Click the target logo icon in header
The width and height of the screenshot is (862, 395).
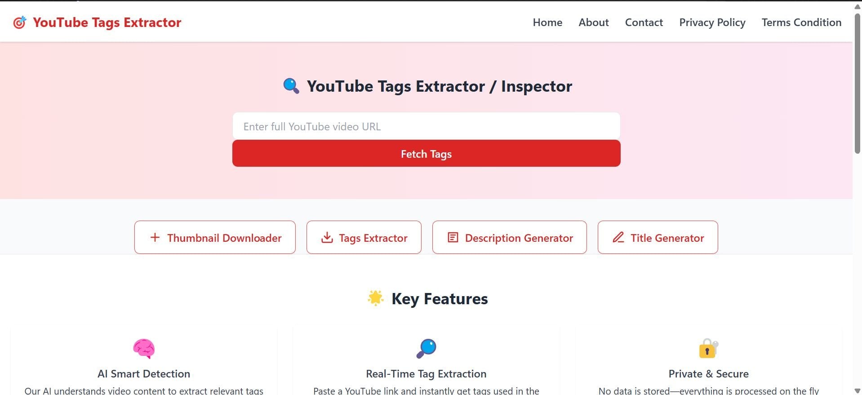[x=20, y=22]
